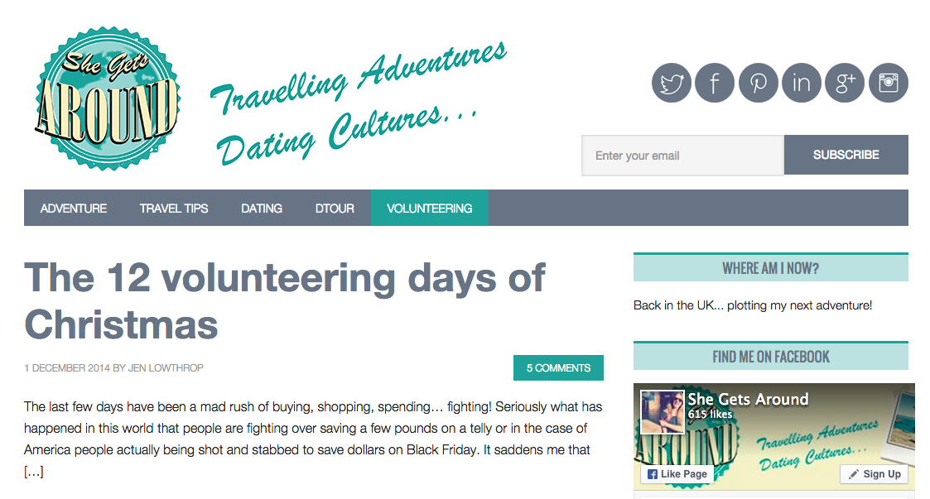This screenshot has width=930, height=499.
Task: Visit the Facebook social icon
Action: [x=715, y=83]
